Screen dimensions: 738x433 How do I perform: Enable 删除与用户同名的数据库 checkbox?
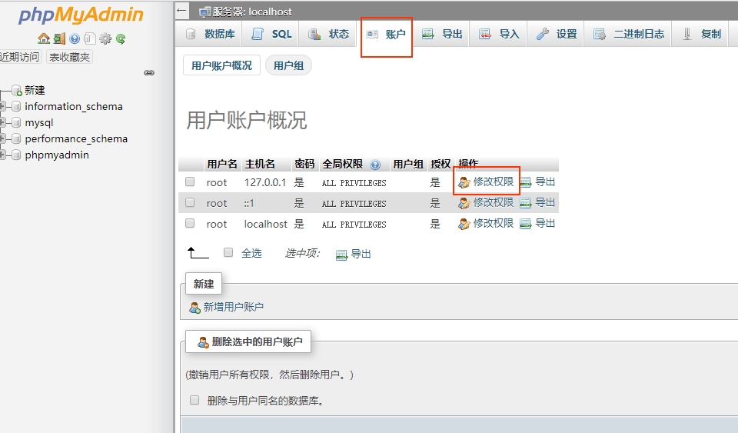point(194,400)
